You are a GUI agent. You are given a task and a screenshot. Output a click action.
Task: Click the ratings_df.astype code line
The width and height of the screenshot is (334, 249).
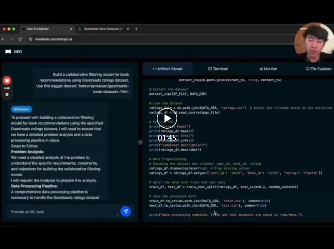click(236, 173)
